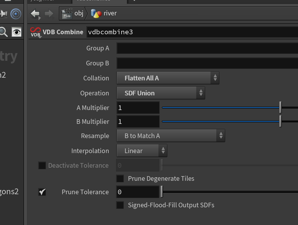Image resolution: width=298 pixels, height=225 pixels.
Task: Click the A Multiplier slider handle
Action: [x=280, y=107]
